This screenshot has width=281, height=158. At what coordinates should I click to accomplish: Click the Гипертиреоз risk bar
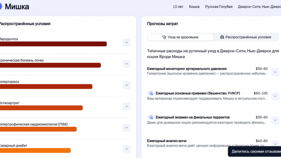tap(46, 86)
